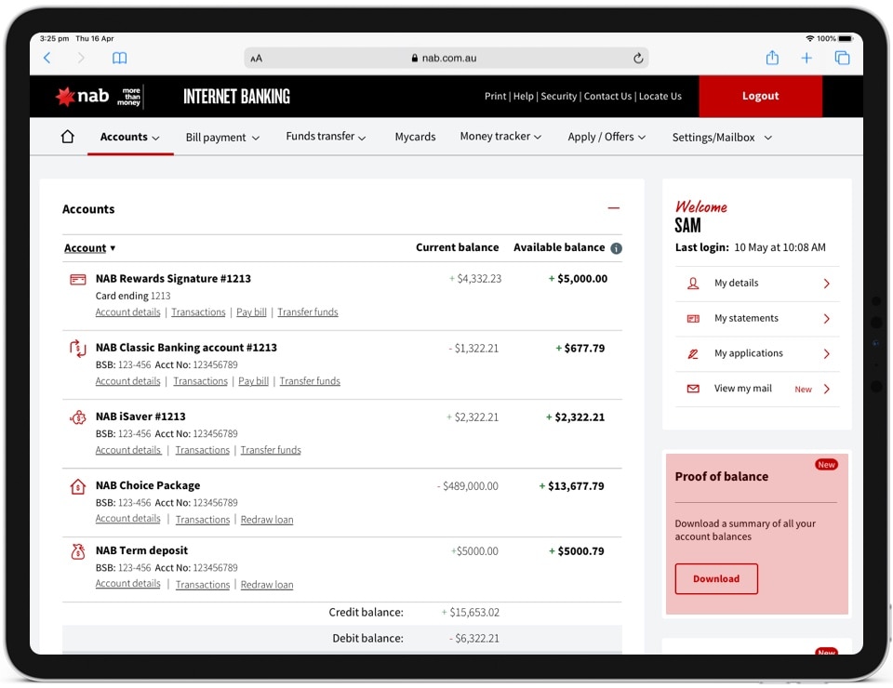This screenshot has width=893, height=688.
Task: Click the $5,000.00 available balance
Action: point(578,279)
